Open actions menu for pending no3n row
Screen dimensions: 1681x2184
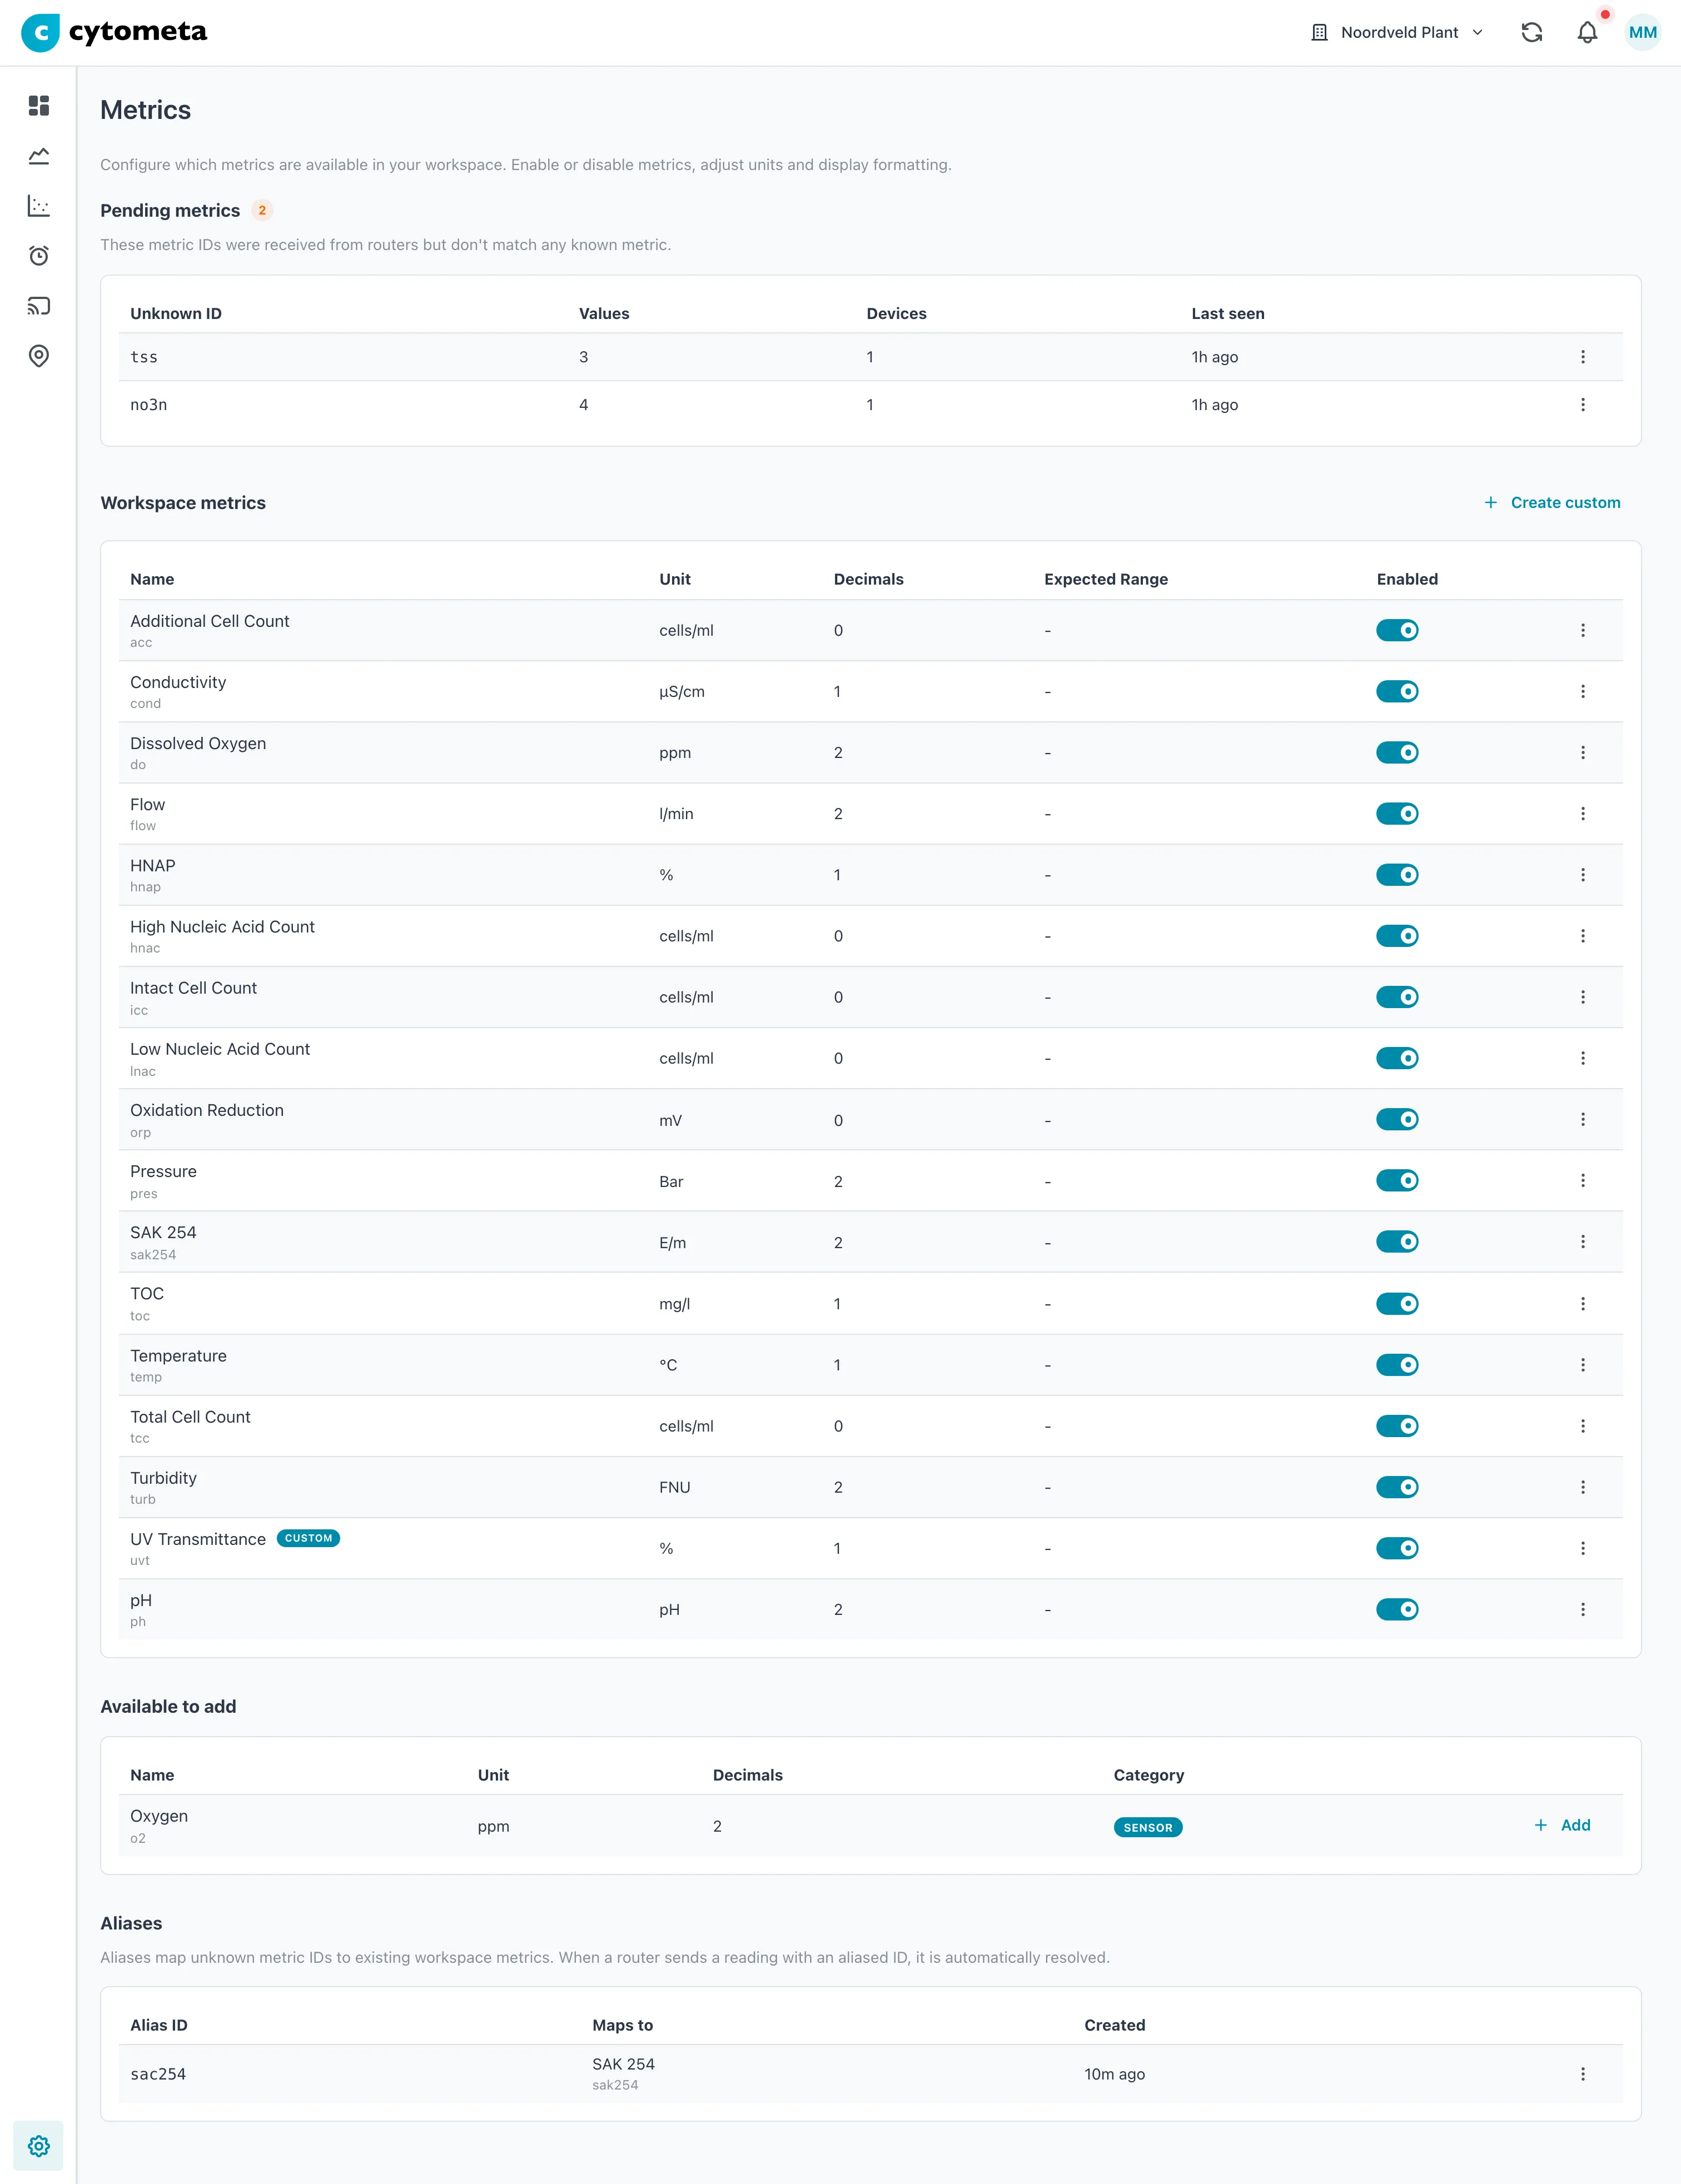[1582, 405]
